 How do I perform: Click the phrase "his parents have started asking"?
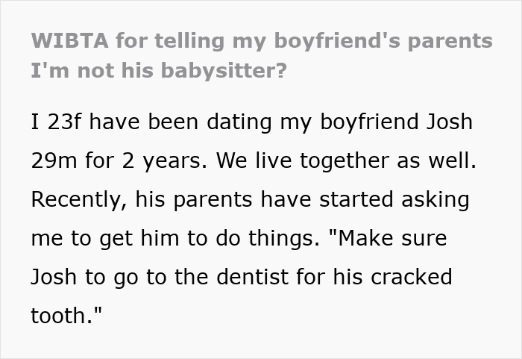click(302, 200)
